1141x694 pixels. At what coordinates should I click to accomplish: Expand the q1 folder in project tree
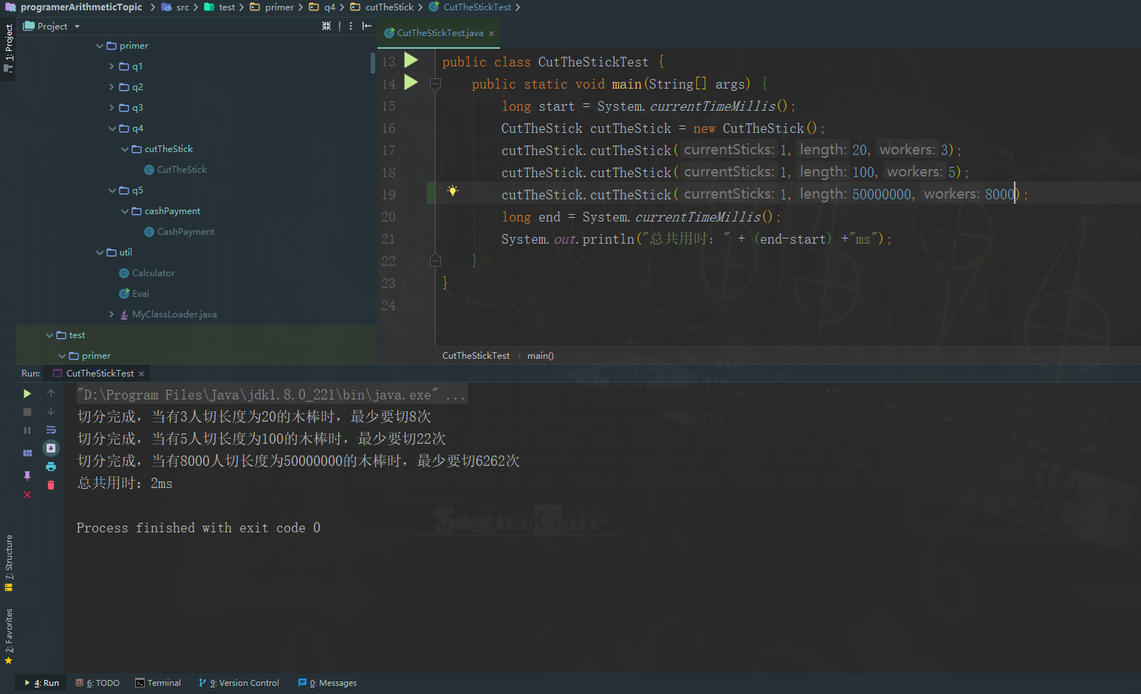tap(112, 66)
